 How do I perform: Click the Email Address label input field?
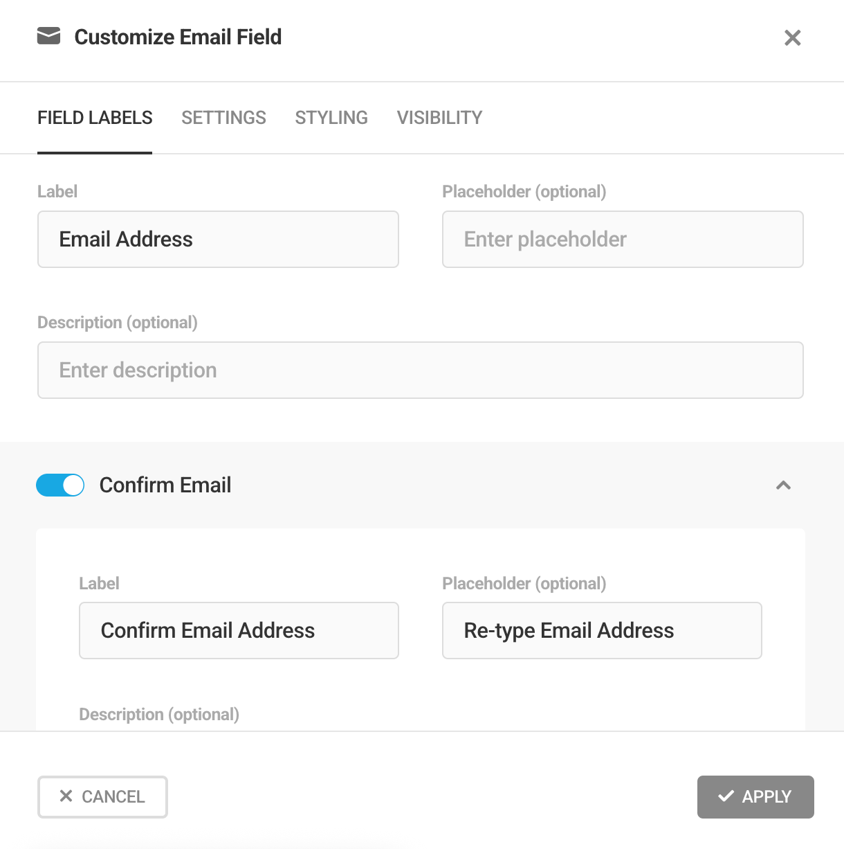pos(218,239)
